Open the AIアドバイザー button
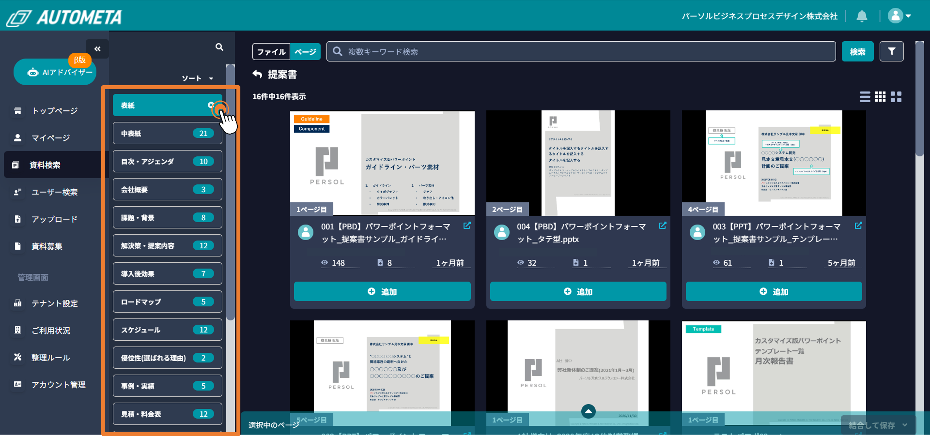This screenshot has width=930, height=436. (x=55, y=72)
